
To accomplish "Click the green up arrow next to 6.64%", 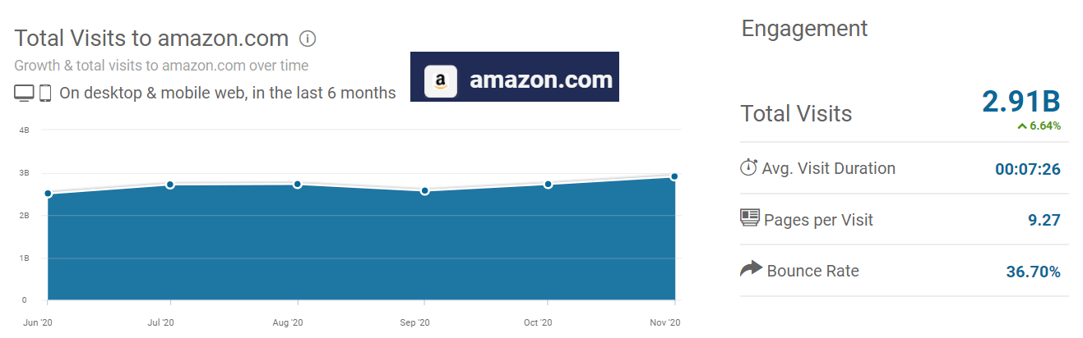I will click(1021, 126).
